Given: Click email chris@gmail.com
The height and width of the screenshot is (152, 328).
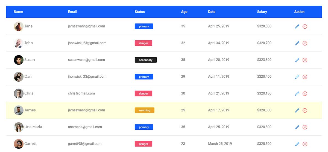Looking at the screenshot, I should [x=81, y=93].
